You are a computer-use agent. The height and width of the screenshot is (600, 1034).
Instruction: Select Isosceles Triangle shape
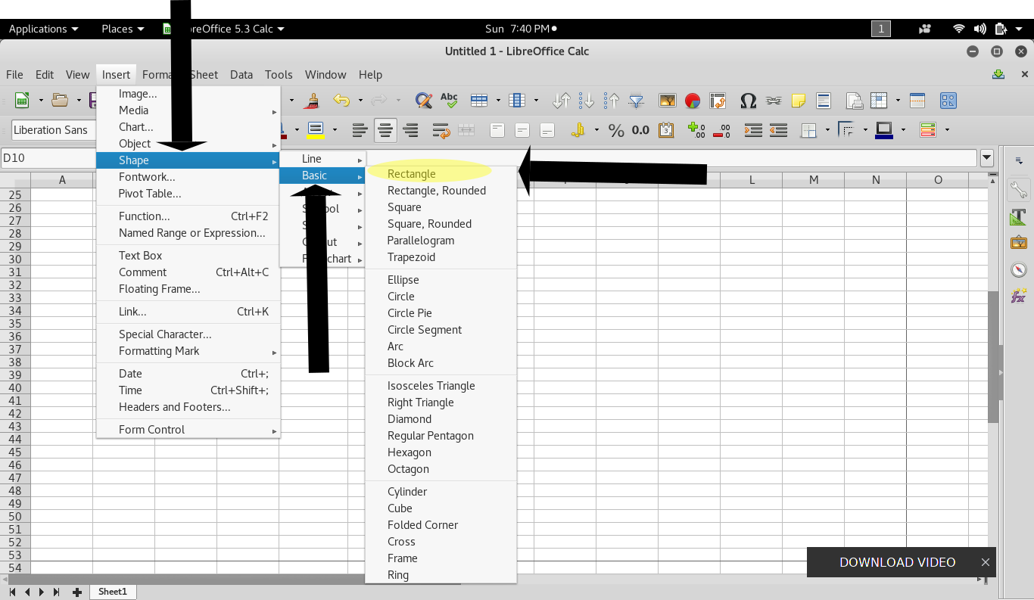click(441, 386)
